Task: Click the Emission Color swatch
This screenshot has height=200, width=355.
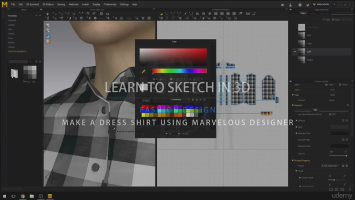Action: pos(339,146)
